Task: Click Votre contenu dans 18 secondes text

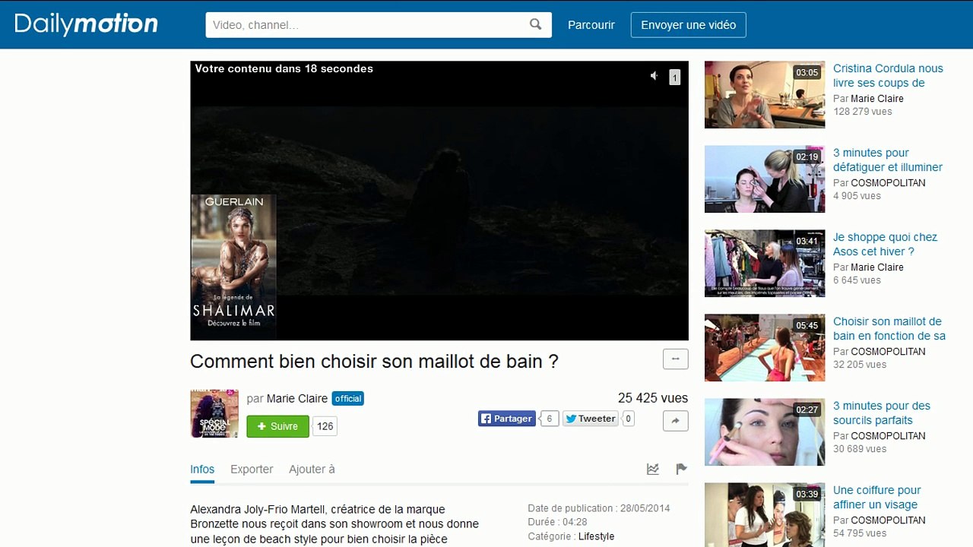Action: pyautogui.click(x=284, y=68)
